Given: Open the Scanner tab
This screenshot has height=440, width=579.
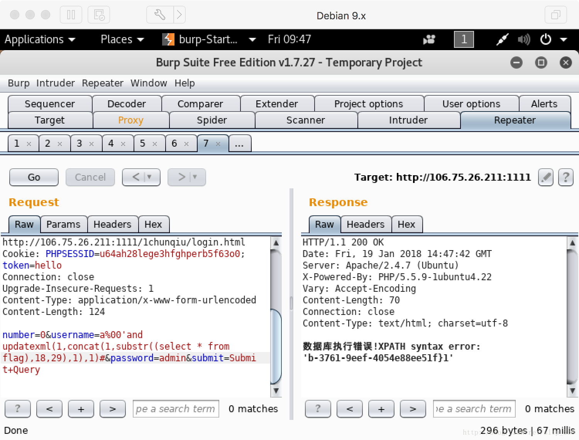Looking at the screenshot, I should click(306, 120).
